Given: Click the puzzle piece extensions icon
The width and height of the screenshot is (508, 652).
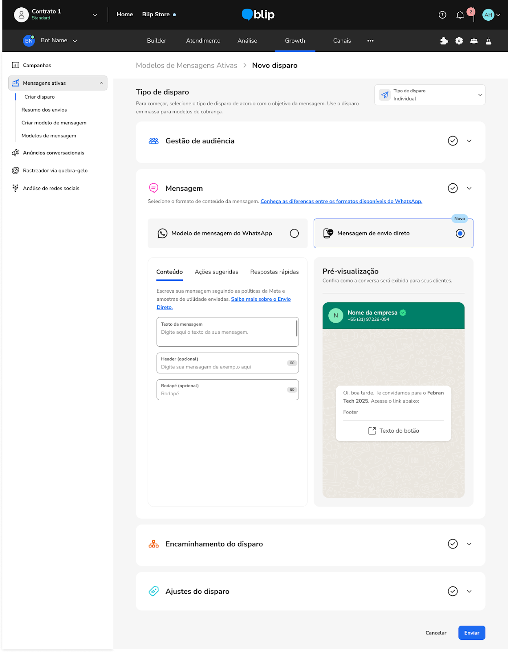Looking at the screenshot, I should (444, 41).
